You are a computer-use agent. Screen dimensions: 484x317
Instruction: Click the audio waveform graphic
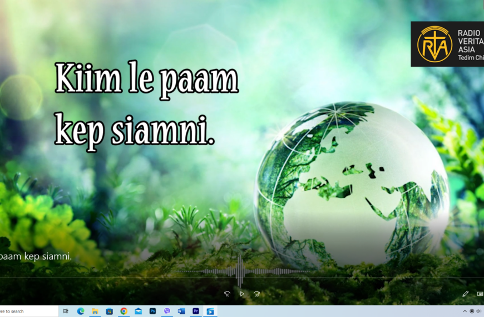pos(241,271)
